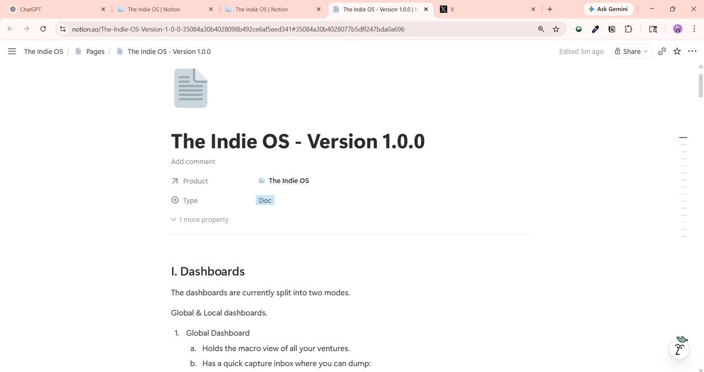Open the Pages breadcrumb
This screenshot has height=372, width=704.
click(95, 52)
